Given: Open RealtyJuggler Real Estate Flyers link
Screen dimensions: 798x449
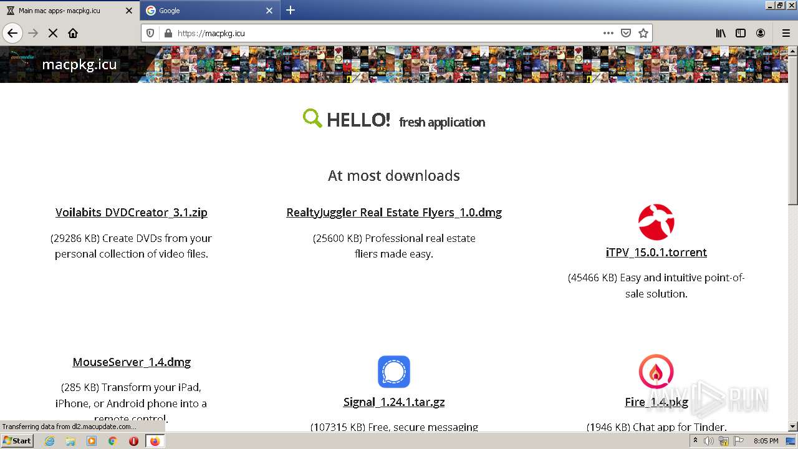Looking at the screenshot, I should coord(394,212).
